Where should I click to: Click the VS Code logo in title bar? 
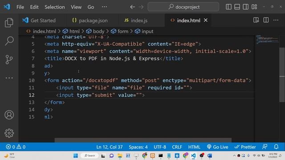click(7, 7)
